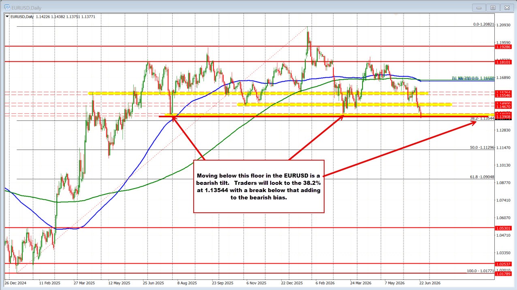Click the red price tag 1.02537
517x290 pixels.
[504, 264]
